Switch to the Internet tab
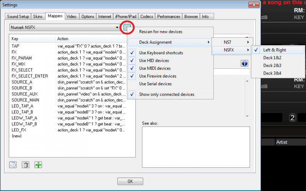The height and width of the screenshot is (191, 306). (x=104, y=16)
